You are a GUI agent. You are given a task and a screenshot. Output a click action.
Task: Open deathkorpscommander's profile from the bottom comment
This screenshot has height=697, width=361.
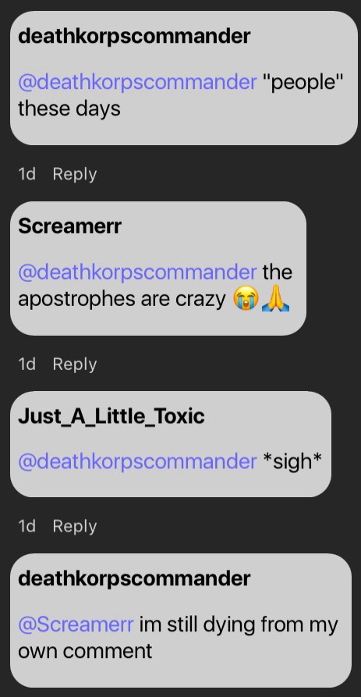pyautogui.click(x=134, y=579)
